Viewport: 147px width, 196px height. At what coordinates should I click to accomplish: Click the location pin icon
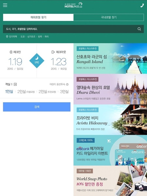(x=7, y=37)
